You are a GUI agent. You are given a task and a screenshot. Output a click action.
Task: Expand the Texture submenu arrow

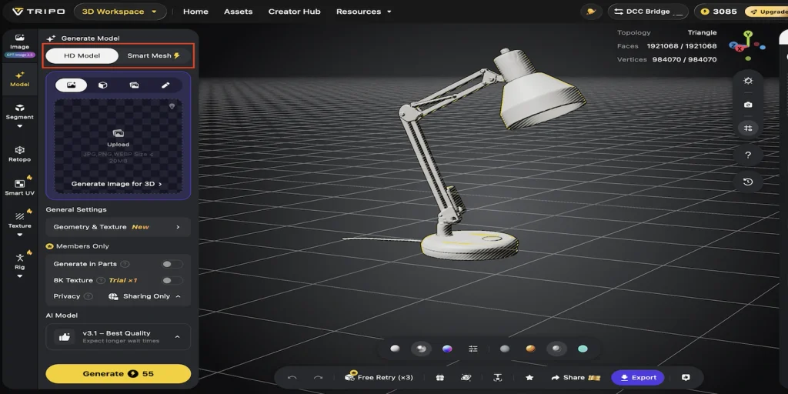click(x=19, y=235)
